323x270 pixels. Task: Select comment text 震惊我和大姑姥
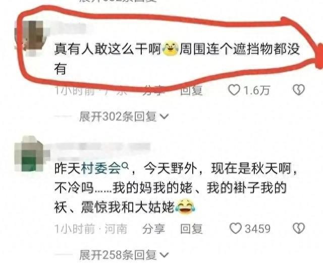128,207
